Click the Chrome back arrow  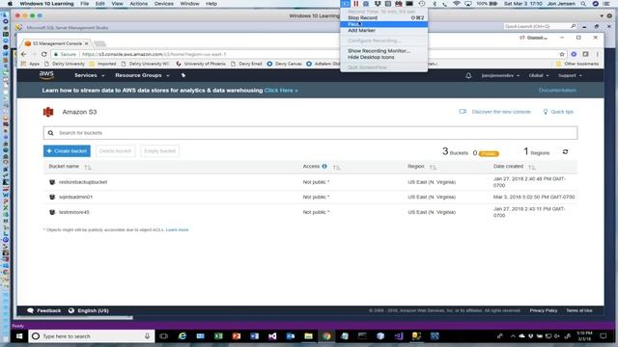23,54
